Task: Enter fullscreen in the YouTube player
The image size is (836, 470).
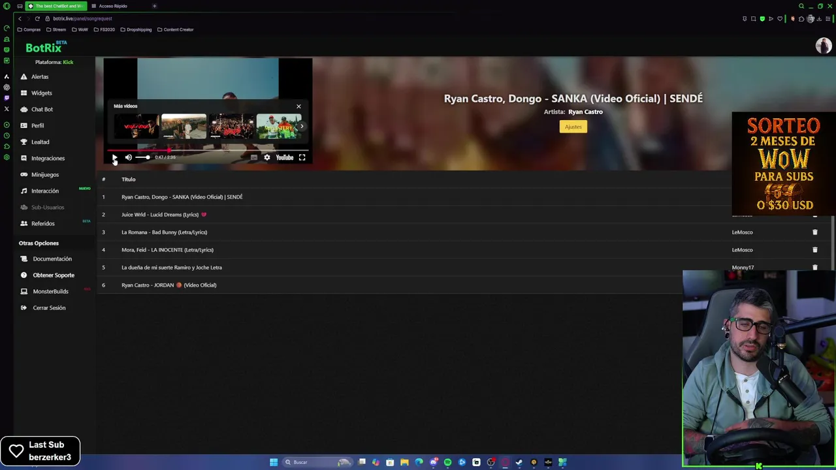Action: 302,157
